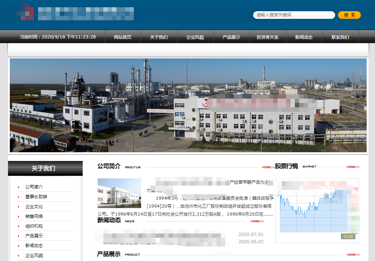Viewport: 375px width, 261px height.
Task: Click the red arrow beside 企业文化
Action: coord(19,207)
